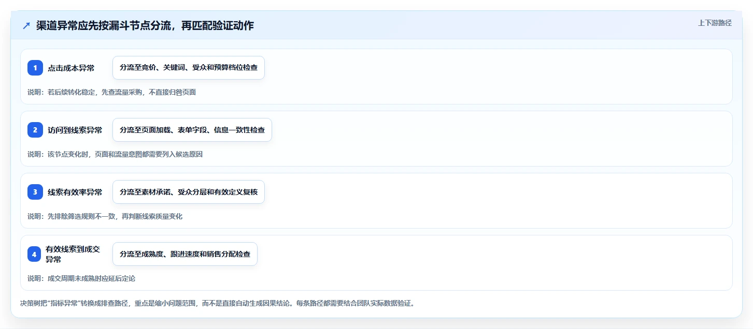Click the heading 渠道异常应先按漏斗节点分流
The width and height of the screenshot is (753, 329).
pos(145,26)
